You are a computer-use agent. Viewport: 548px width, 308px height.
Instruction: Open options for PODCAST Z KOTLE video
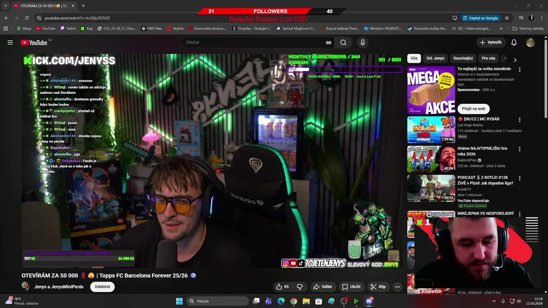[520, 178]
